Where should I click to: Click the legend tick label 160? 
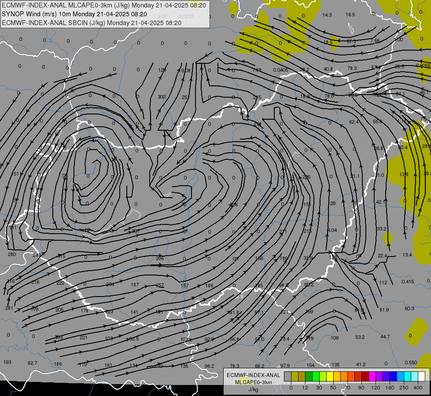(390, 388)
